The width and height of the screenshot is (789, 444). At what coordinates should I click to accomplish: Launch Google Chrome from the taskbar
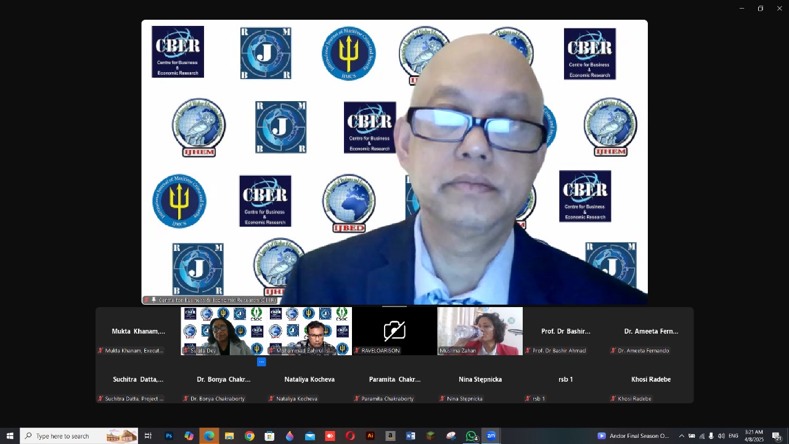tap(250, 436)
